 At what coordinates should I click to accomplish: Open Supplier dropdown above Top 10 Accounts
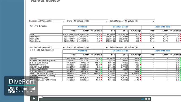click(x=51, y=47)
